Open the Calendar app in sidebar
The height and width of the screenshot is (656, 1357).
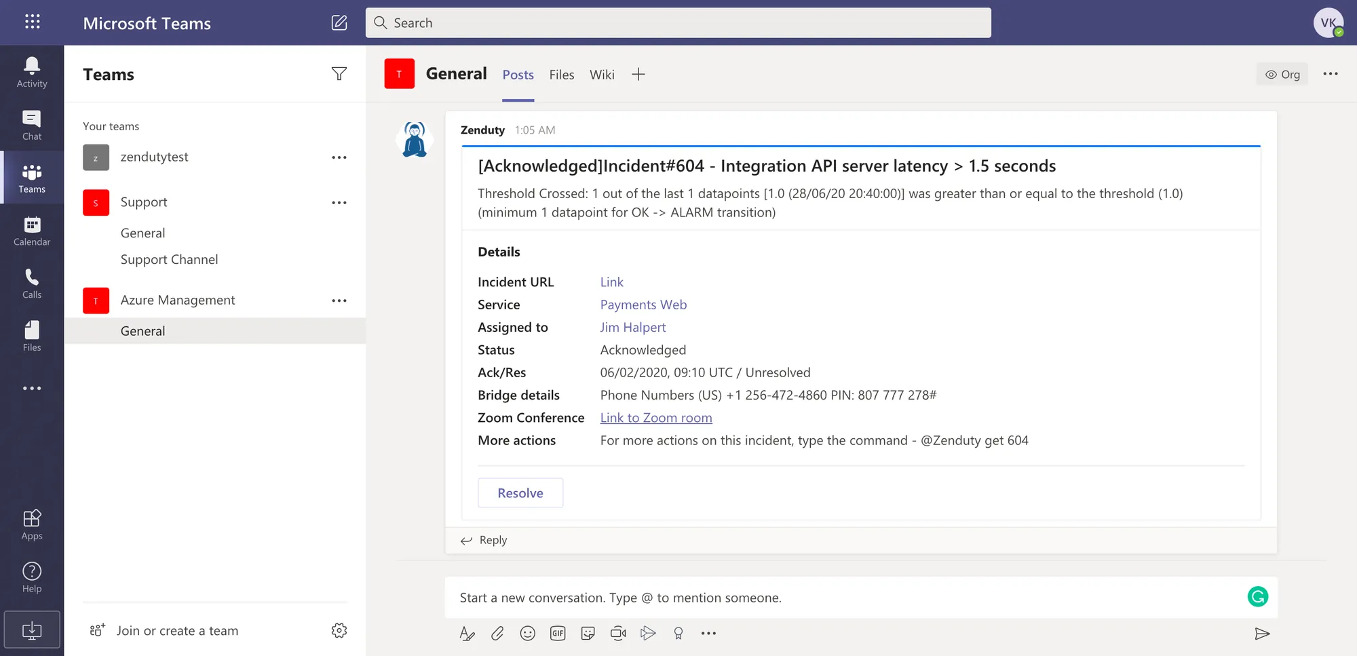pyautogui.click(x=32, y=231)
